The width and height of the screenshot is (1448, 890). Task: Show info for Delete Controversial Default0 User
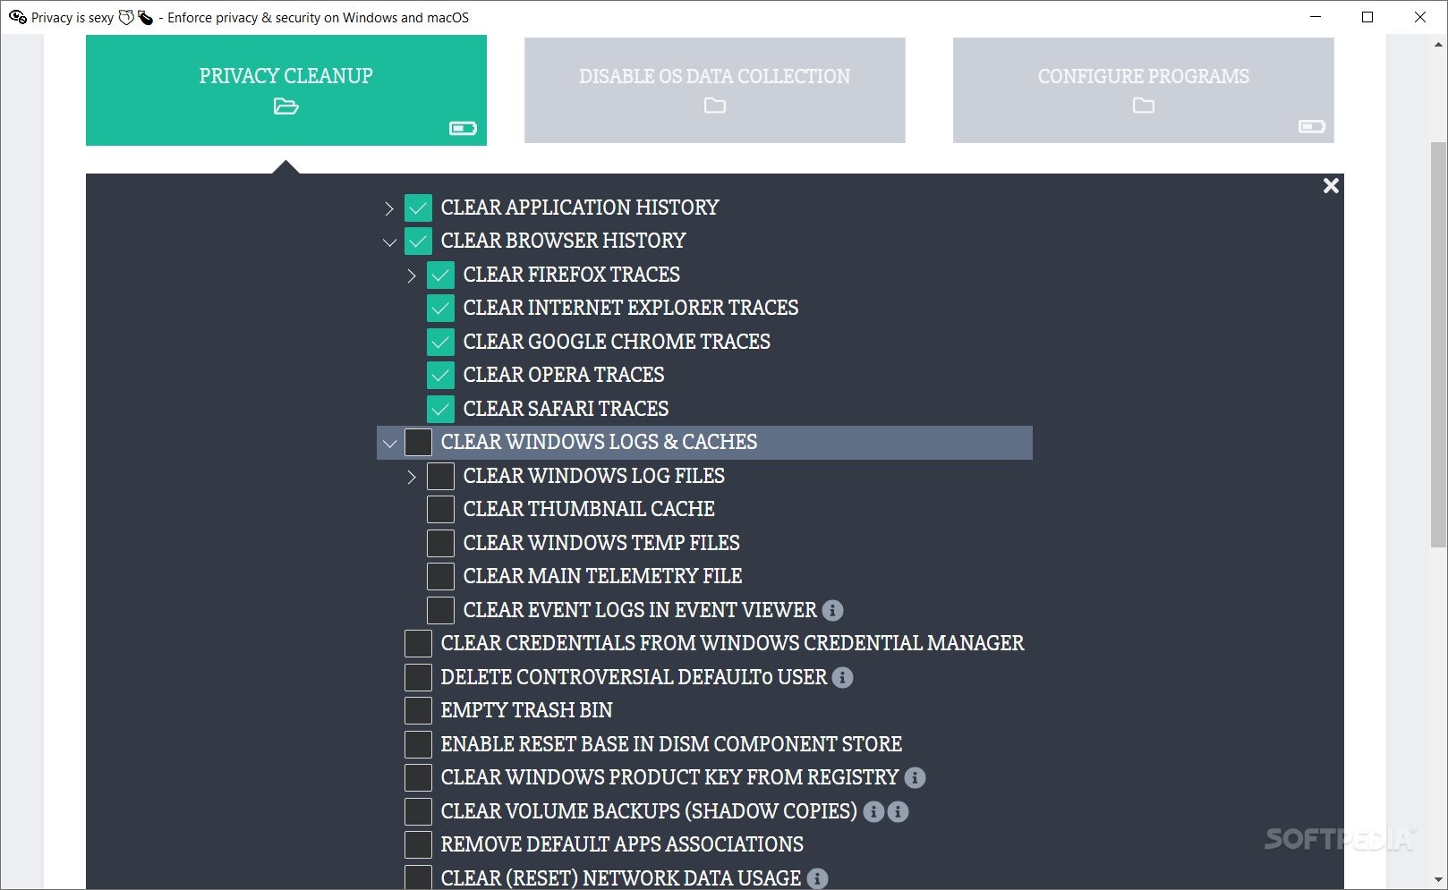(842, 678)
